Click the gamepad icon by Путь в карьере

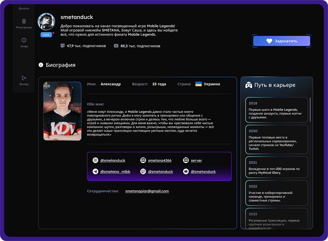(x=249, y=85)
